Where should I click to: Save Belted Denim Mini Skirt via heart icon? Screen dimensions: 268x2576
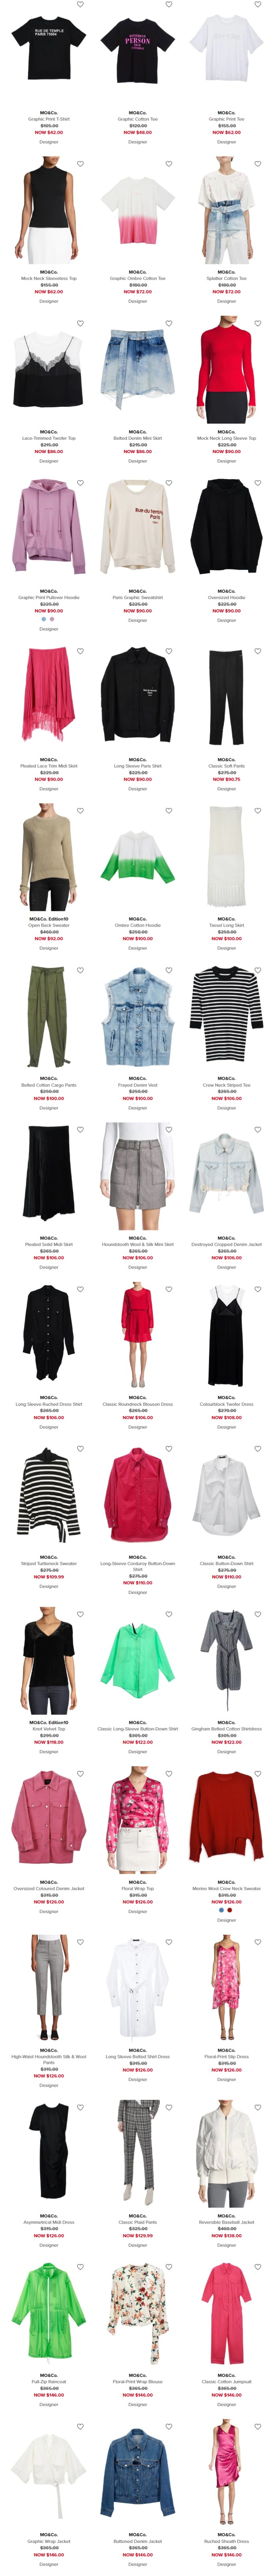click(169, 323)
